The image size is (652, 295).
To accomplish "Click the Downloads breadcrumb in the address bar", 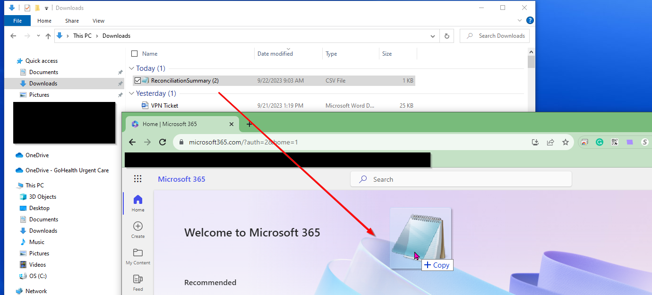I will (116, 36).
